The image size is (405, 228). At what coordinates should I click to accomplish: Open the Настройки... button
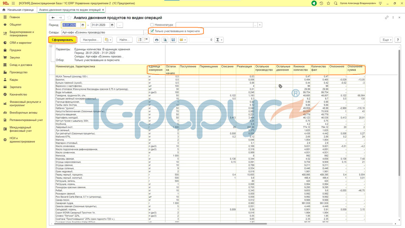pyautogui.click(x=91, y=40)
